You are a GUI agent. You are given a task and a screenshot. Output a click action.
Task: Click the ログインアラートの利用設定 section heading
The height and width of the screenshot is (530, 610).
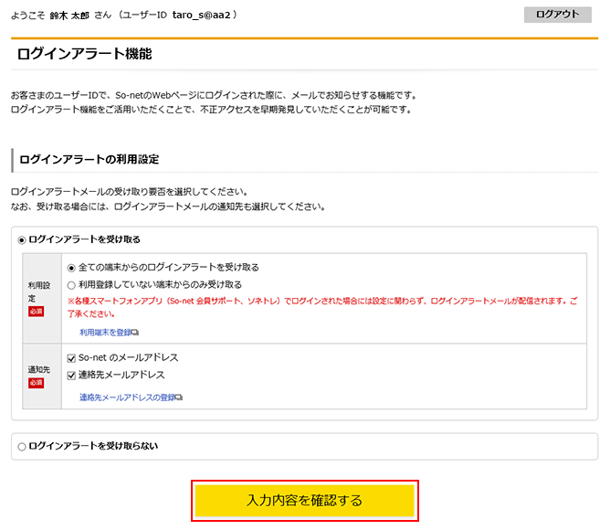(89, 159)
